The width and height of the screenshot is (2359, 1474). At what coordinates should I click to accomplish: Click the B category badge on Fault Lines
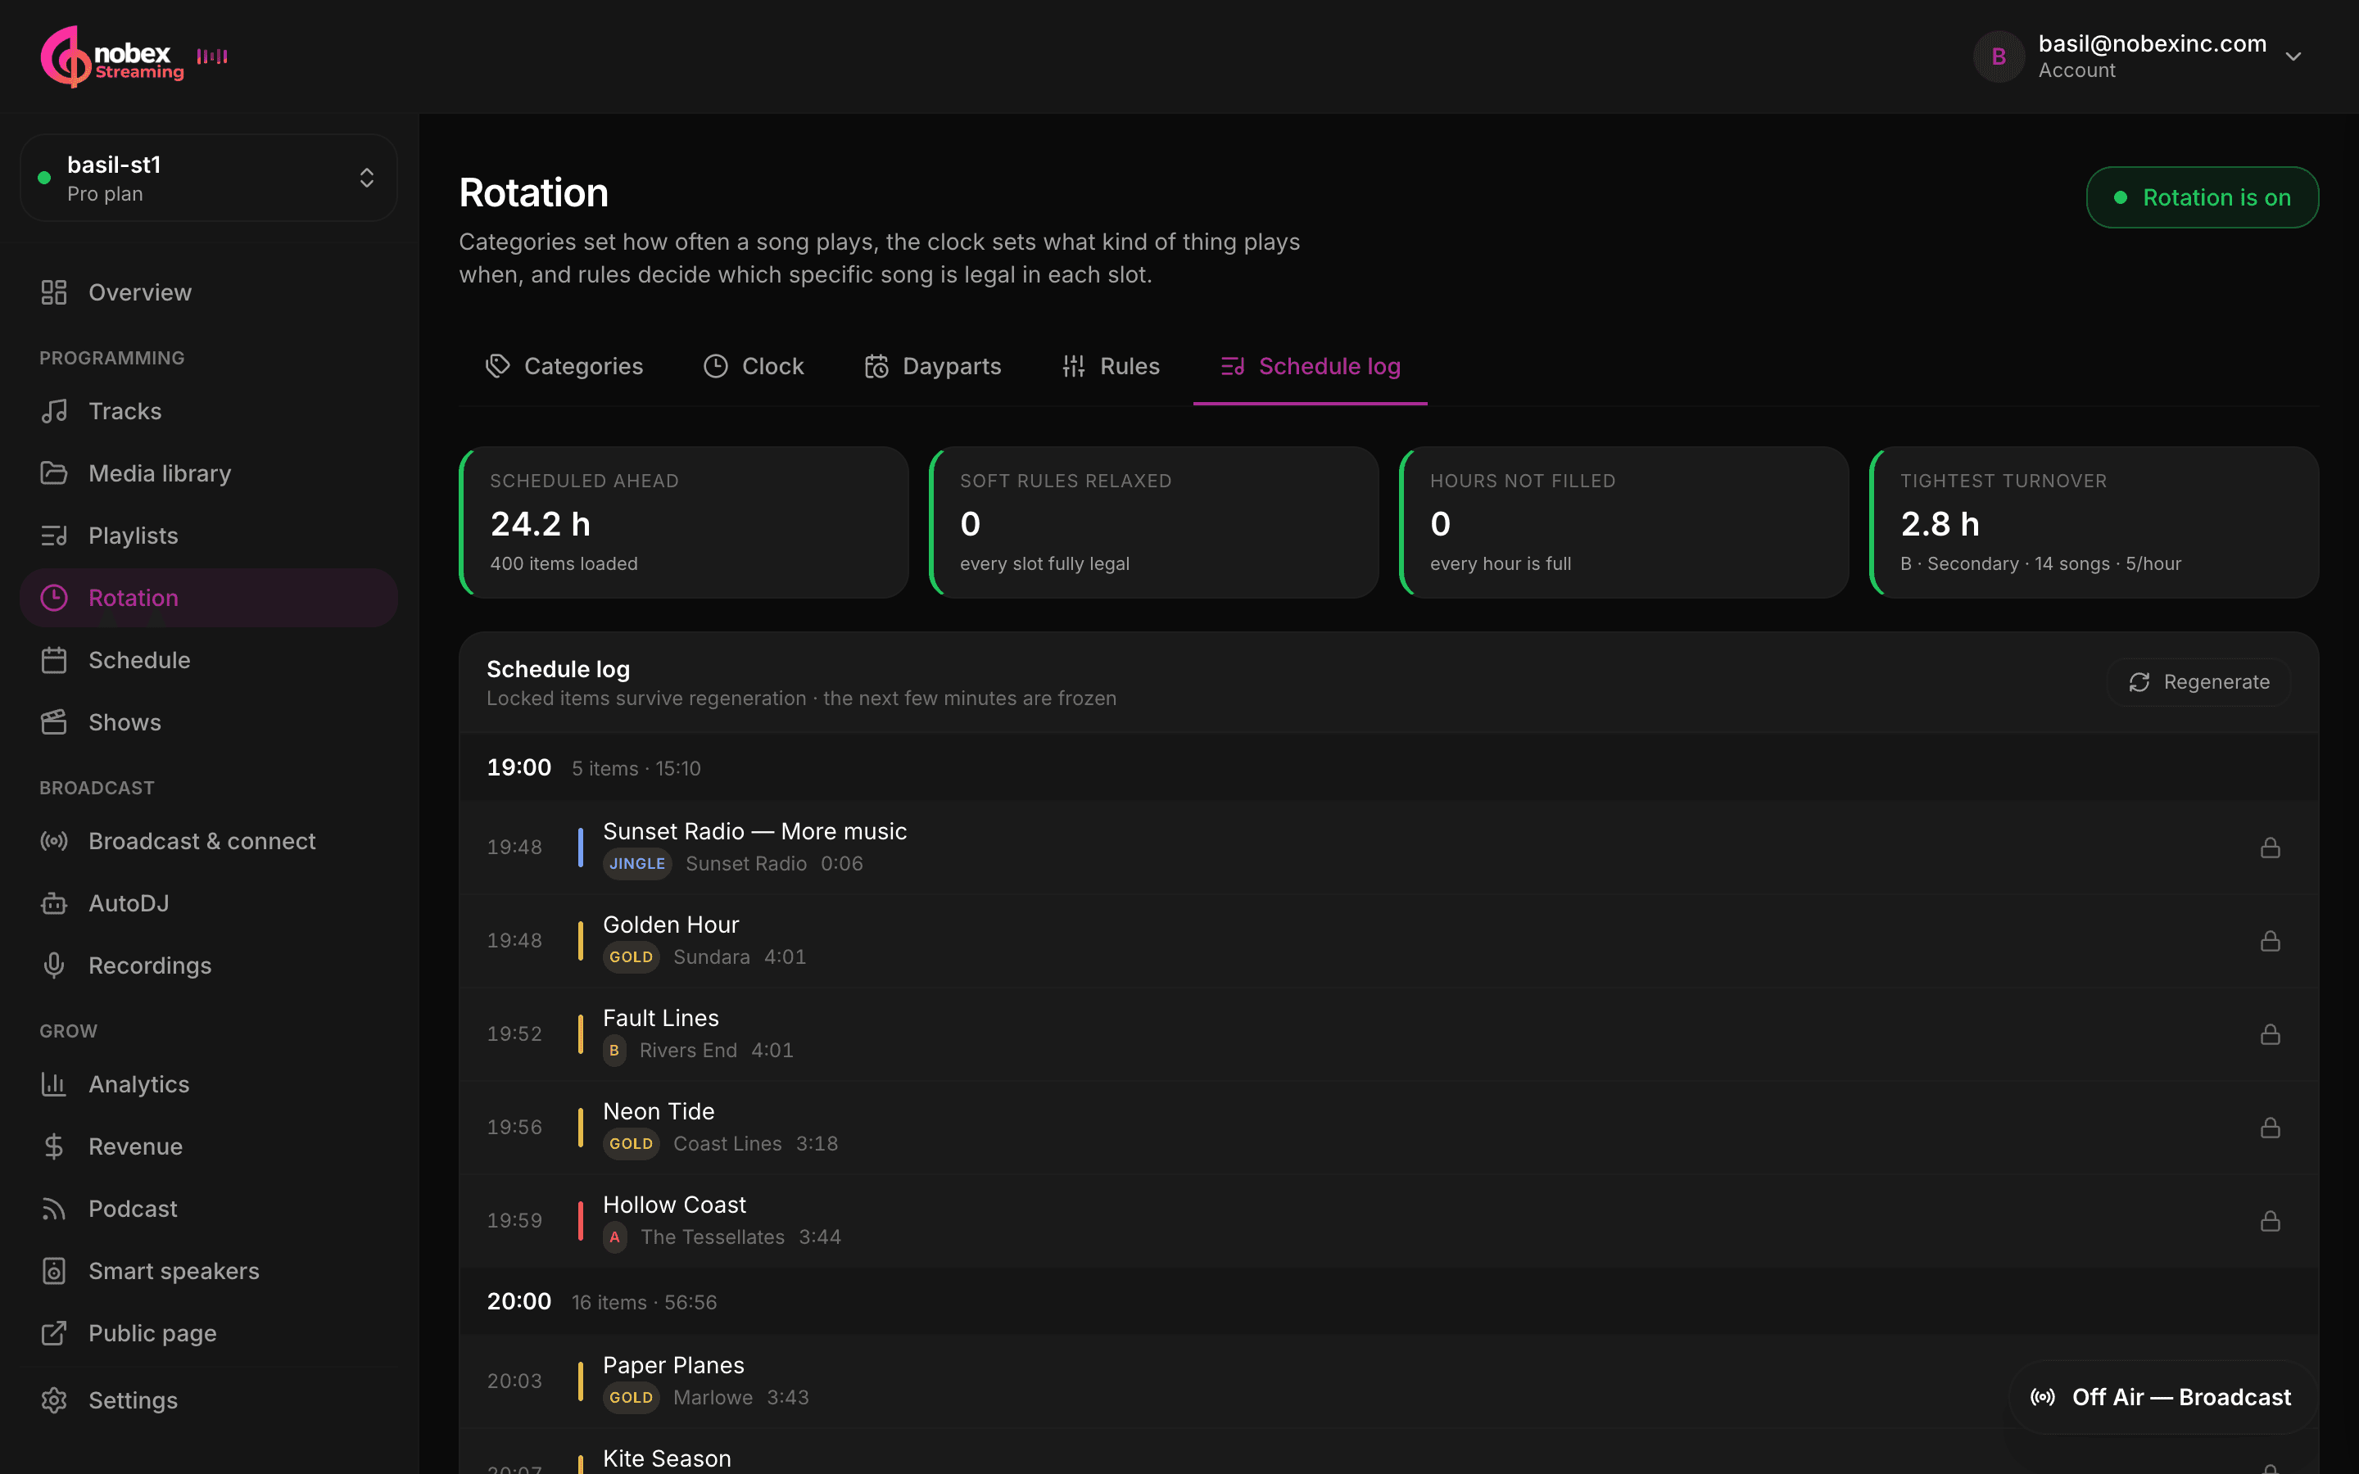[x=614, y=1051]
